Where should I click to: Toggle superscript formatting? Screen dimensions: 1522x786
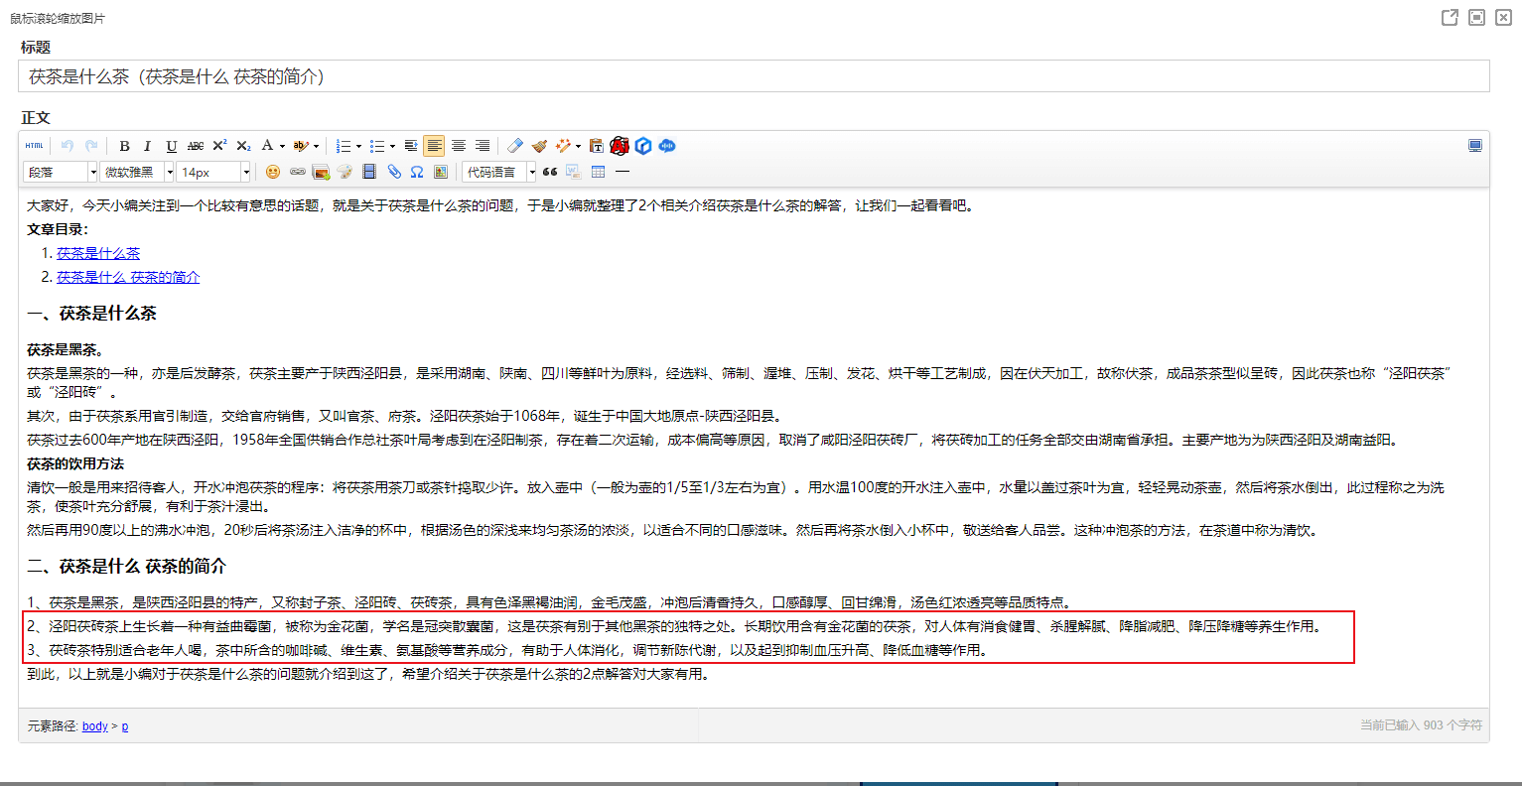click(x=219, y=146)
